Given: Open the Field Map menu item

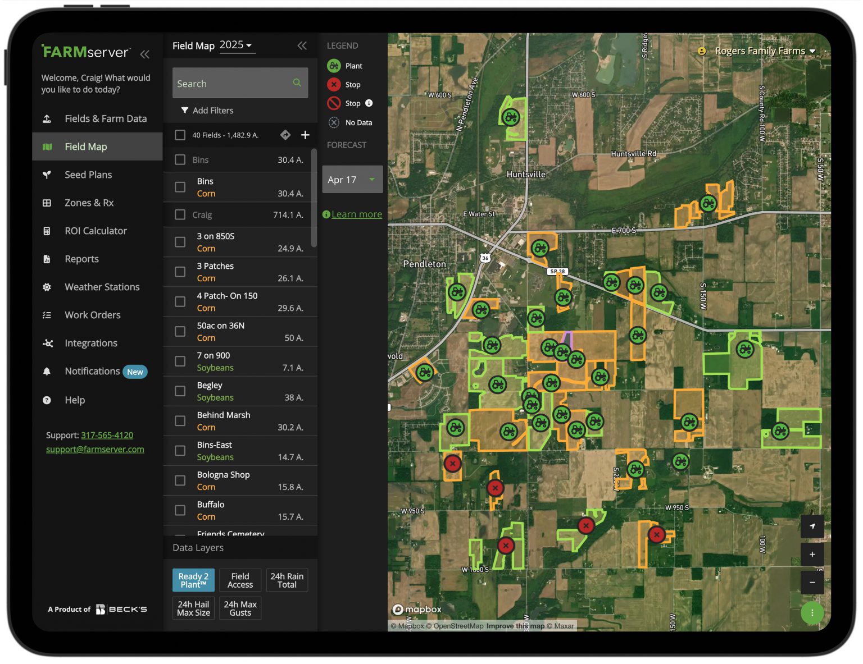Looking at the screenshot, I should click(97, 146).
